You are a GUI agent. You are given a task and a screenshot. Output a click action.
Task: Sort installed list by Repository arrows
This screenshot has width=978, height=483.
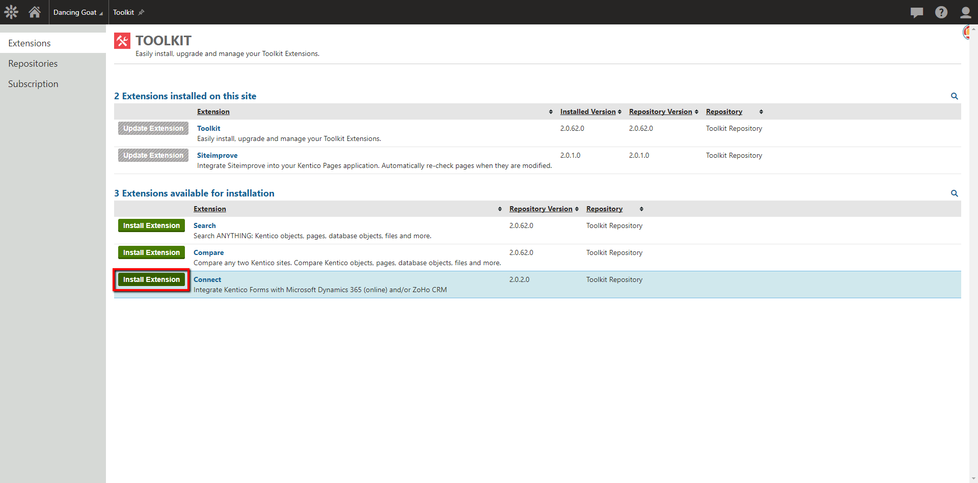pos(761,112)
